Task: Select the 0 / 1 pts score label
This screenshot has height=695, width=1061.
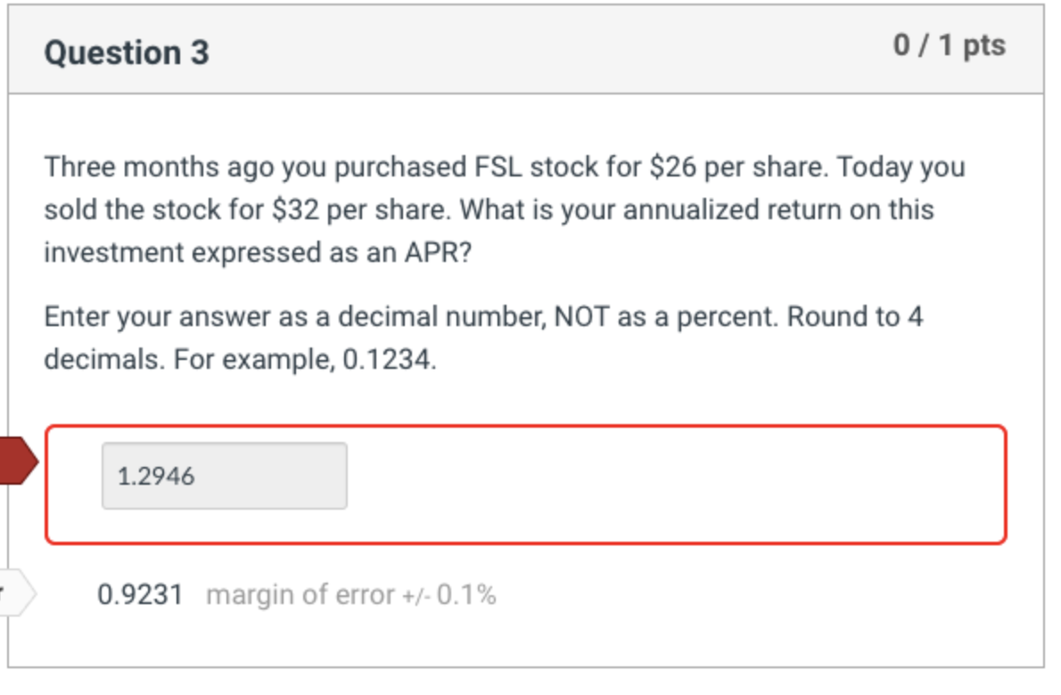Action: (x=950, y=46)
